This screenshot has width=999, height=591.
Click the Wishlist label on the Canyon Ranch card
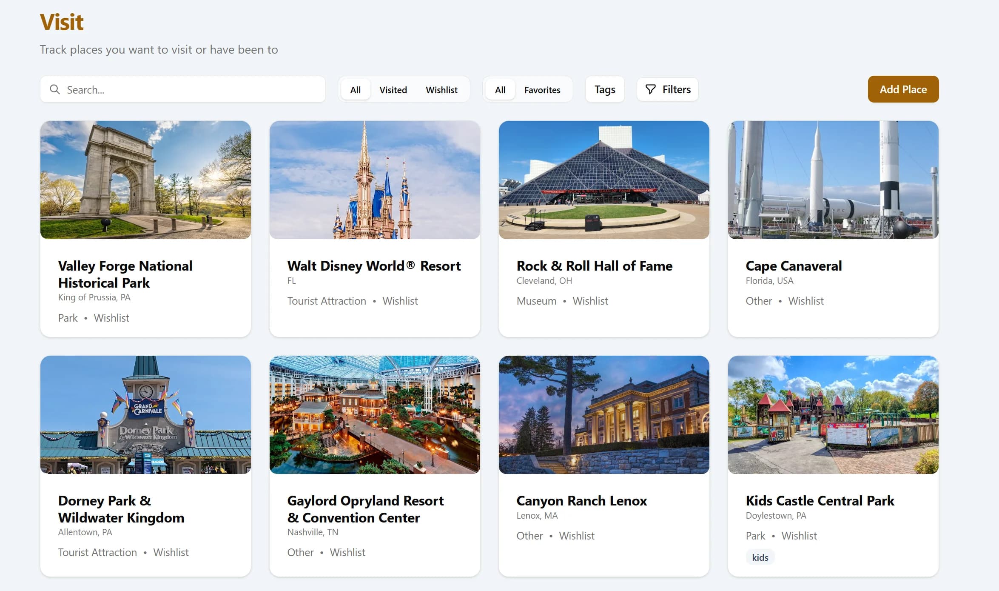tap(576, 536)
